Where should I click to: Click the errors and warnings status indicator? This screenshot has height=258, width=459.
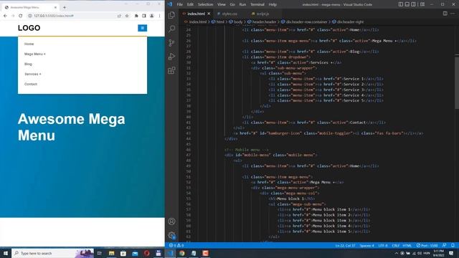[x=176, y=245]
